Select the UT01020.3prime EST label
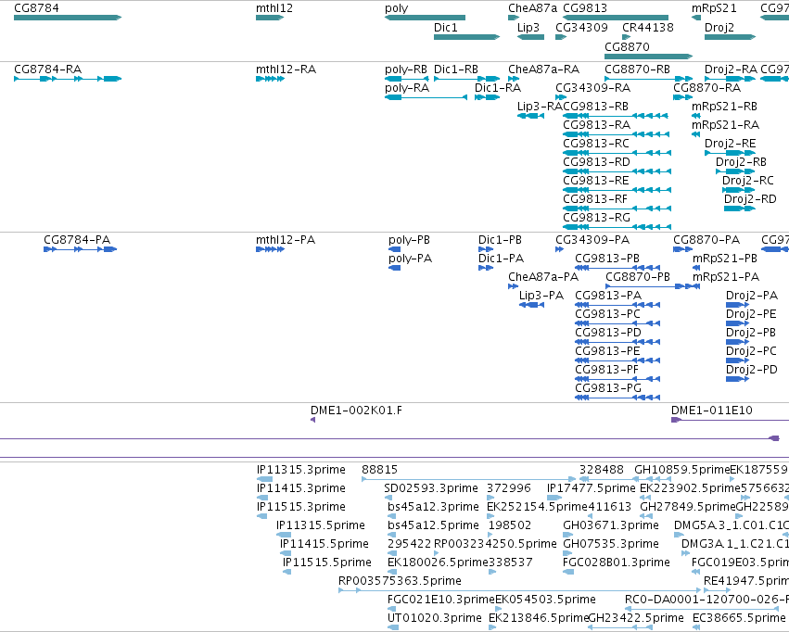 pyautogui.click(x=435, y=617)
